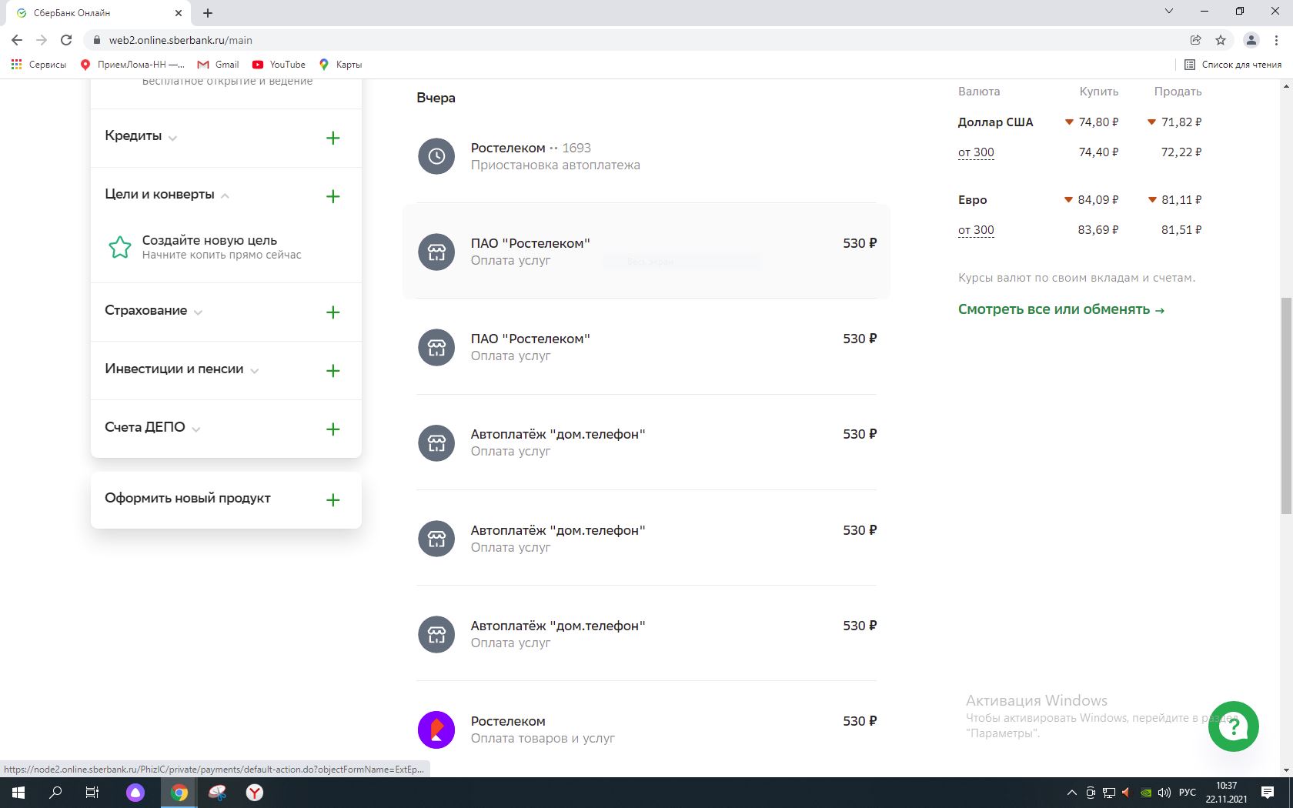Click the purple Ростелеком logo icon
This screenshot has width=1293, height=808.
click(436, 730)
